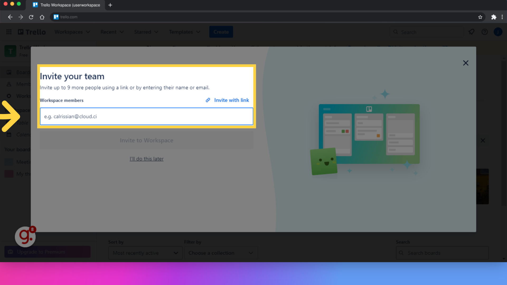This screenshot has height=285, width=507.
Task: Dismiss the panel with the small X
Action: [483, 140]
